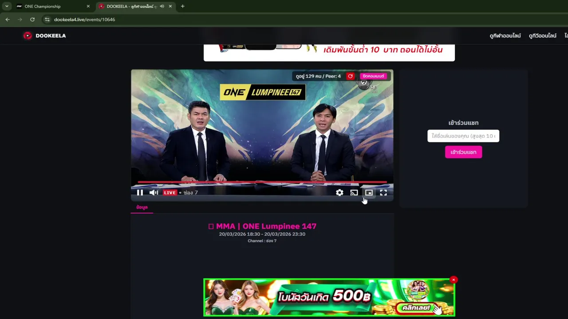View site information in address bar
The width and height of the screenshot is (568, 319).
tap(47, 19)
